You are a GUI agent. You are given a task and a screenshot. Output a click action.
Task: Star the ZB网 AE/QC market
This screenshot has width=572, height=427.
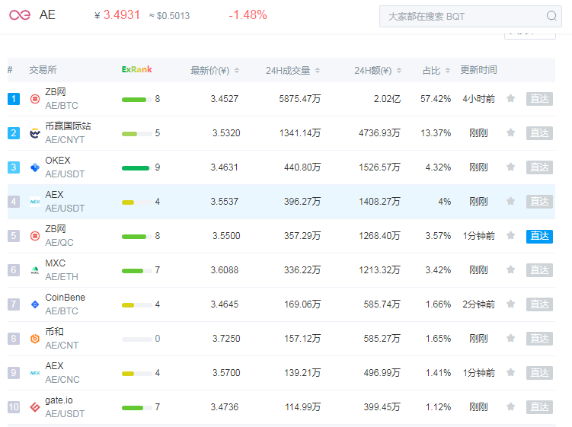pyautogui.click(x=511, y=235)
